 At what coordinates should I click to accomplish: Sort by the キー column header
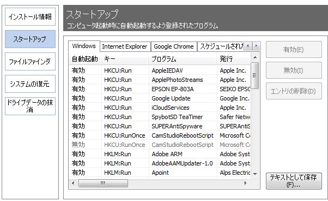pyautogui.click(x=125, y=59)
